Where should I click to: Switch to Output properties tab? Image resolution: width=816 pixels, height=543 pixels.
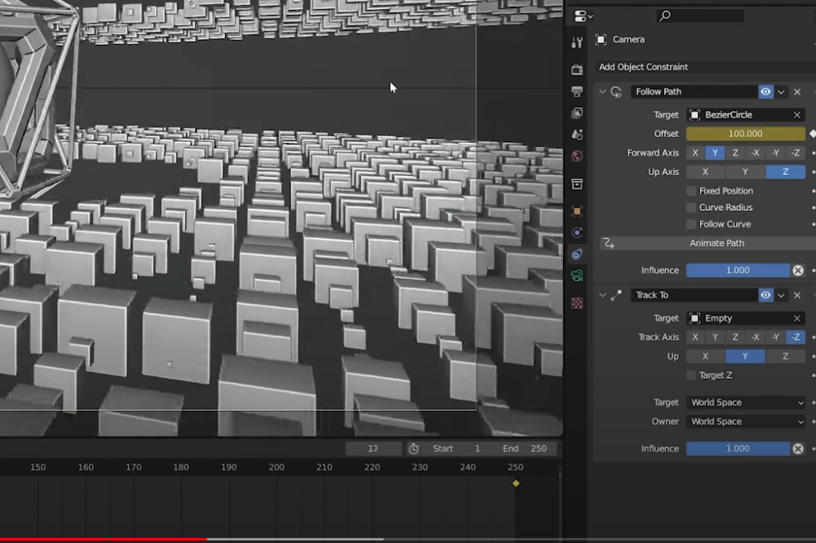coord(577,91)
